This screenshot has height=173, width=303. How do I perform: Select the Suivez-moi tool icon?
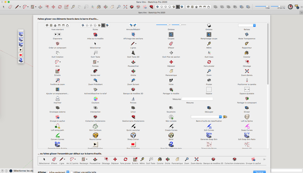[95, 71]
